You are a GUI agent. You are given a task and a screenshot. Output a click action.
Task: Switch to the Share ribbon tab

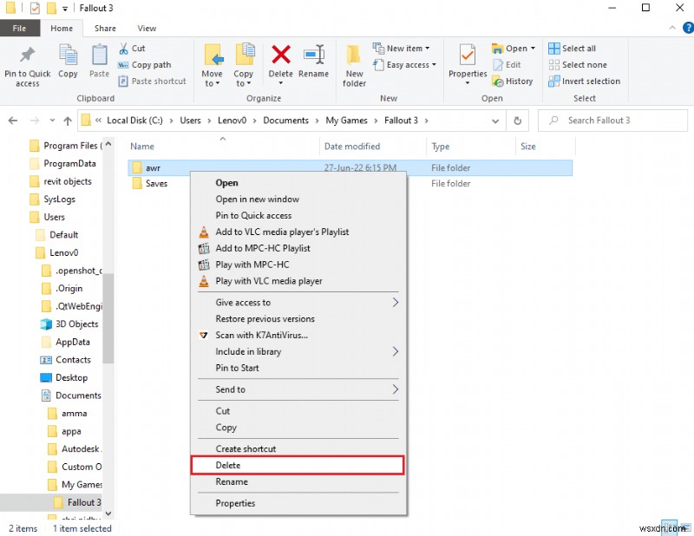pyautogui.click(x=105, y=29)
